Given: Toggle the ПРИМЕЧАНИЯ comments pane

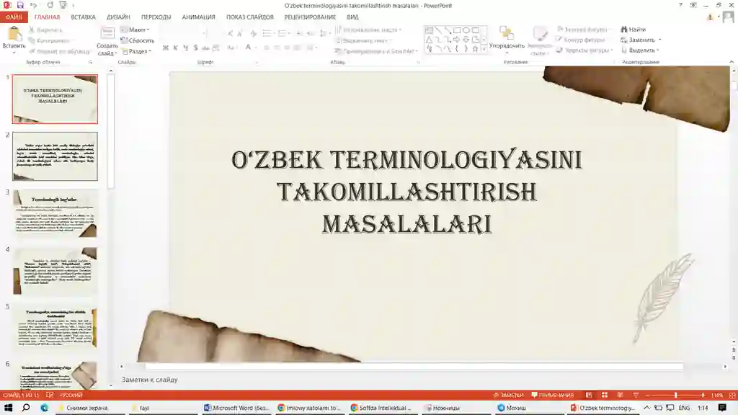Looking at the screenshot, I should tap(552, 396).
